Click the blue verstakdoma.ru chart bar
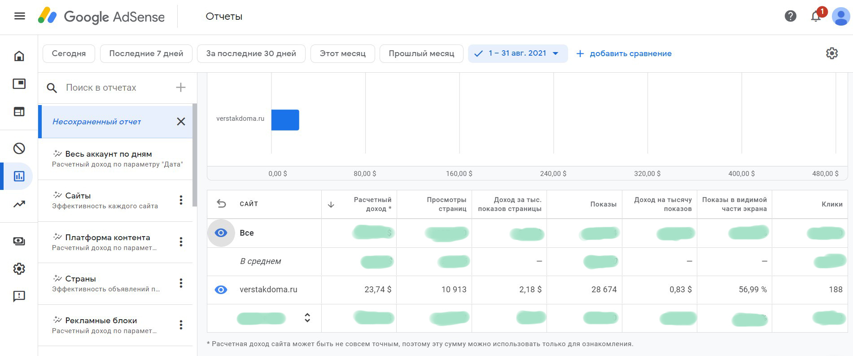 point(285,120)
